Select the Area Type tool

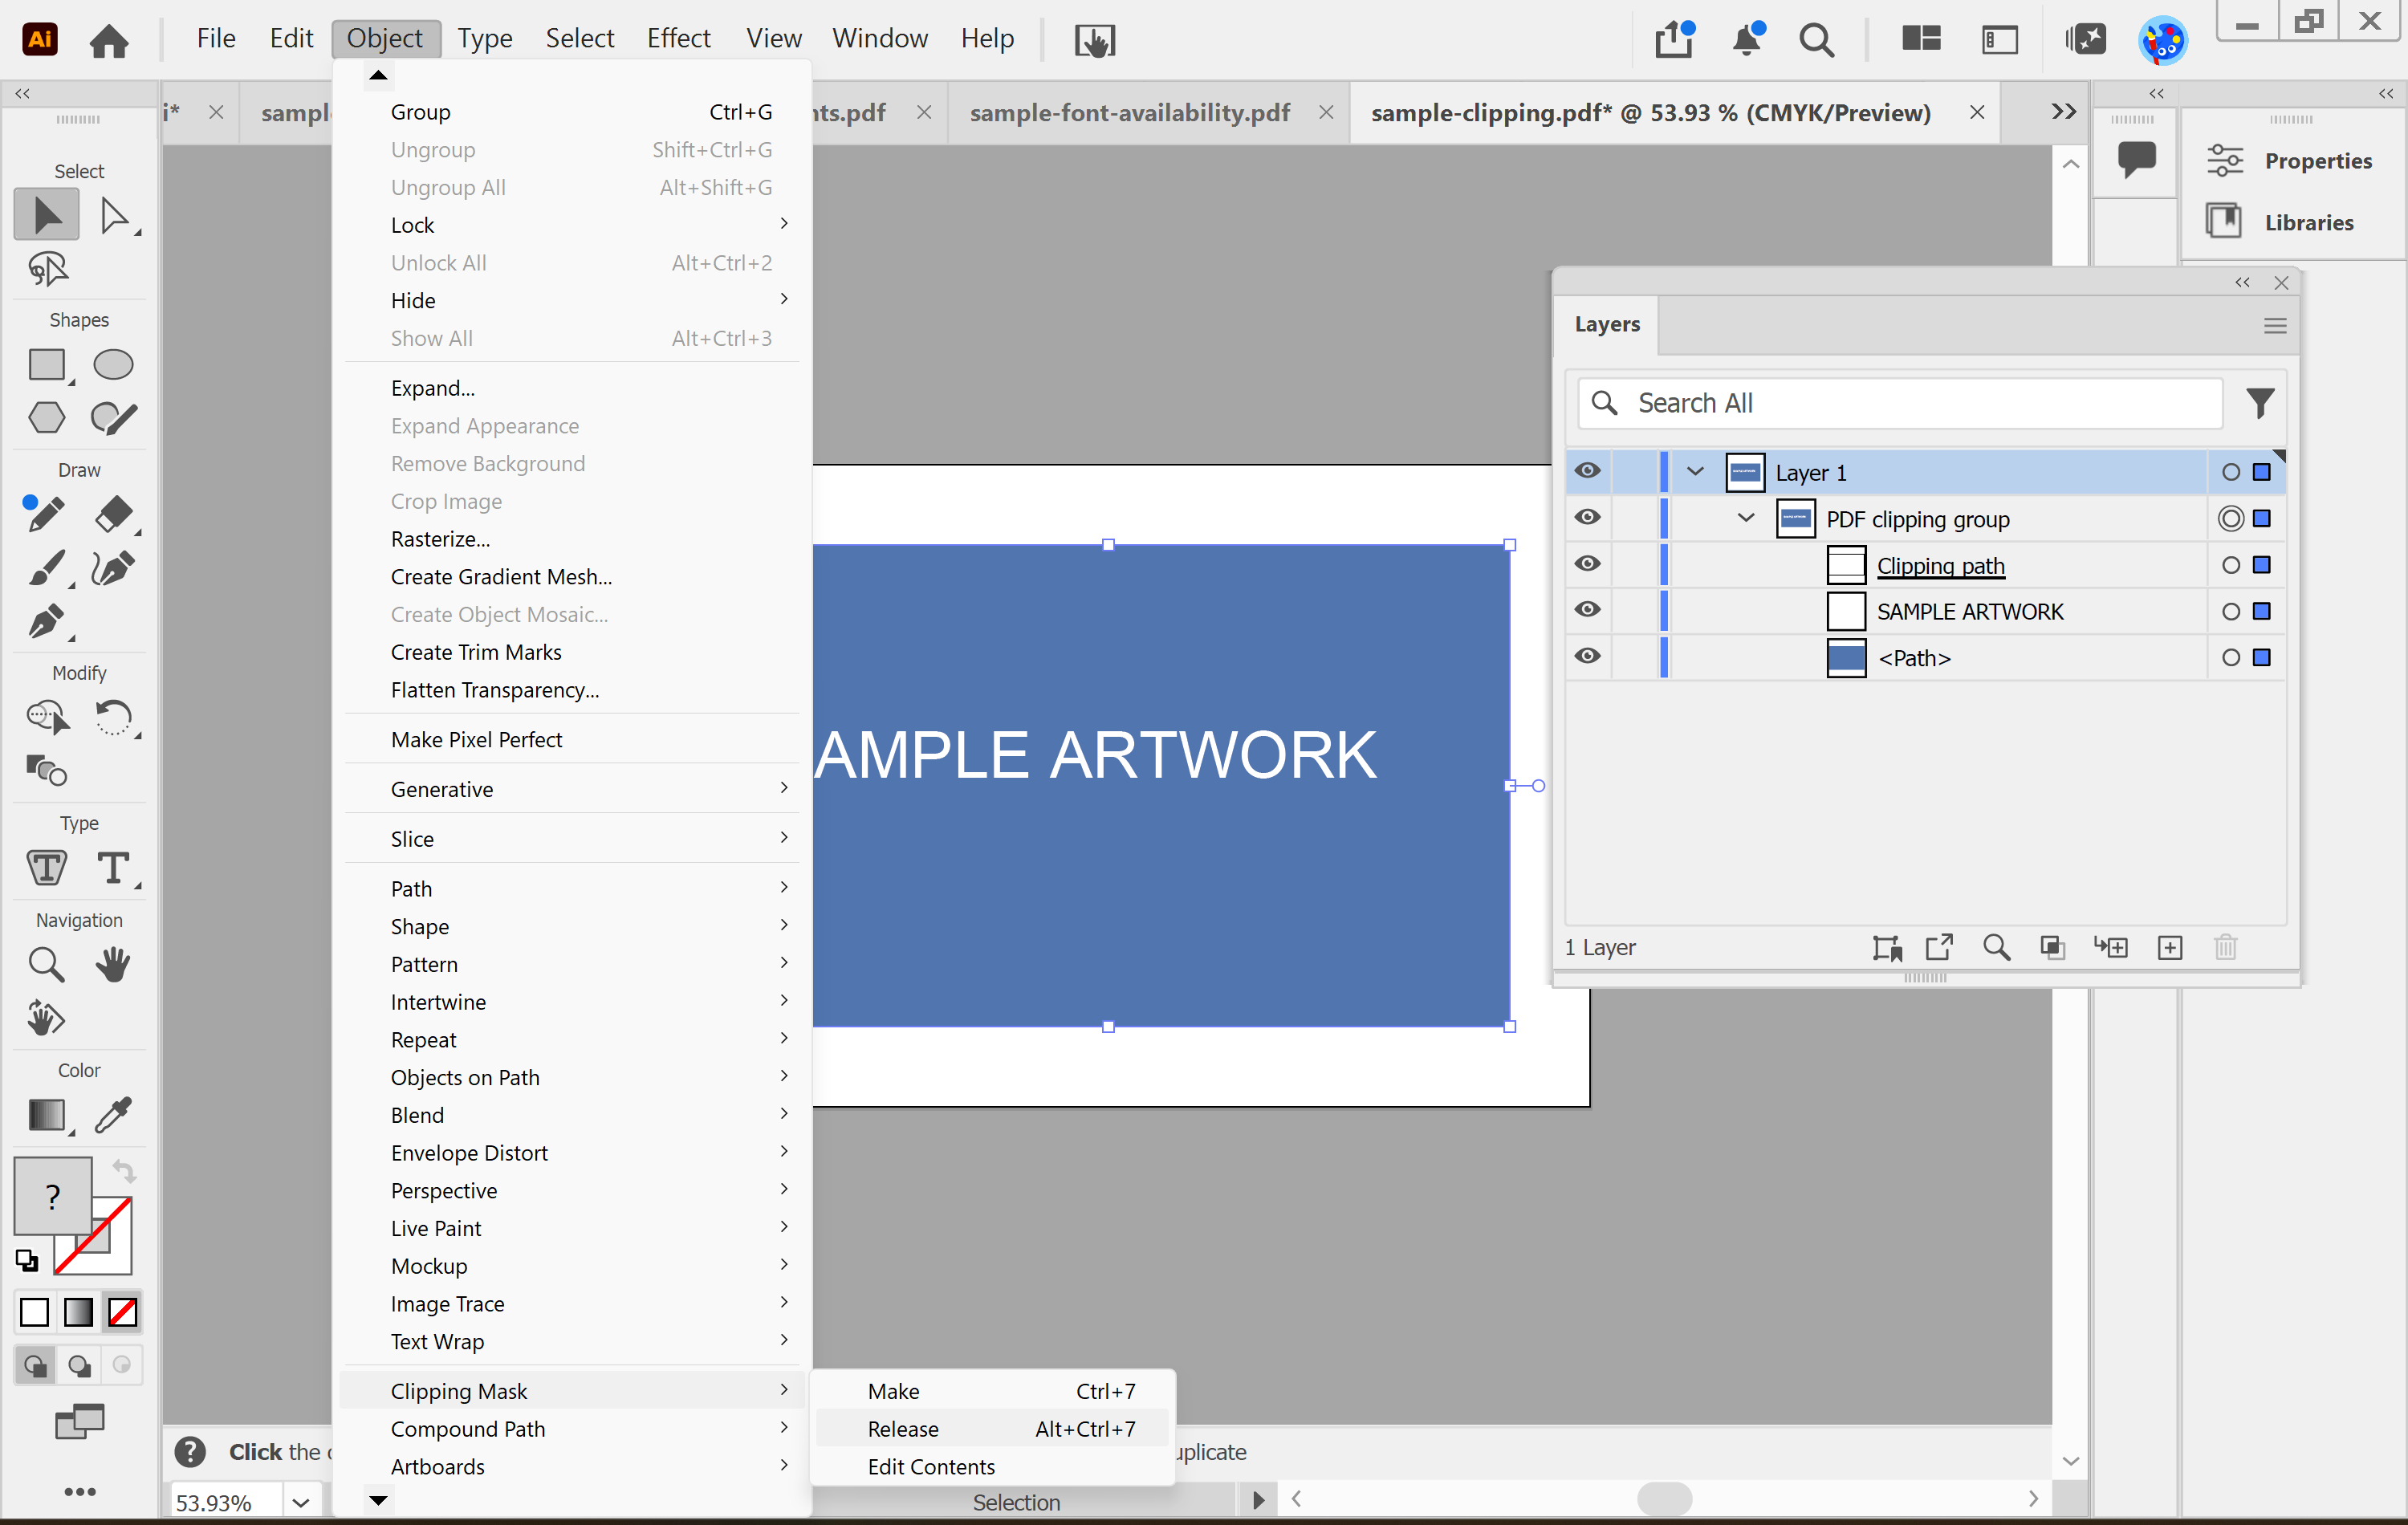point(47,867)
